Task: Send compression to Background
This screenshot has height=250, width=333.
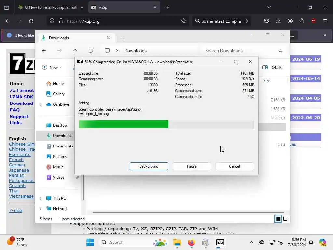Action: point(149,166)
